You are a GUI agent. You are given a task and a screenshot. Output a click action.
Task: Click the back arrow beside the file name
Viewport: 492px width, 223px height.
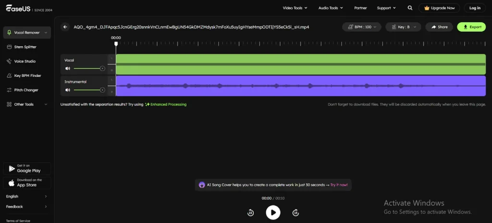click(65, 27)
